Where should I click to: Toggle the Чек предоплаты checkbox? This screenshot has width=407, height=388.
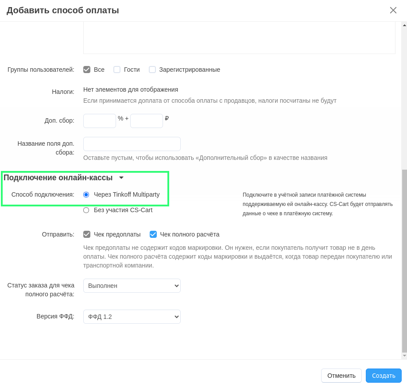coord(87,234)
